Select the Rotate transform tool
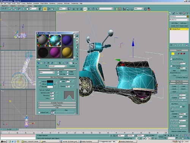 click(49, 9)
